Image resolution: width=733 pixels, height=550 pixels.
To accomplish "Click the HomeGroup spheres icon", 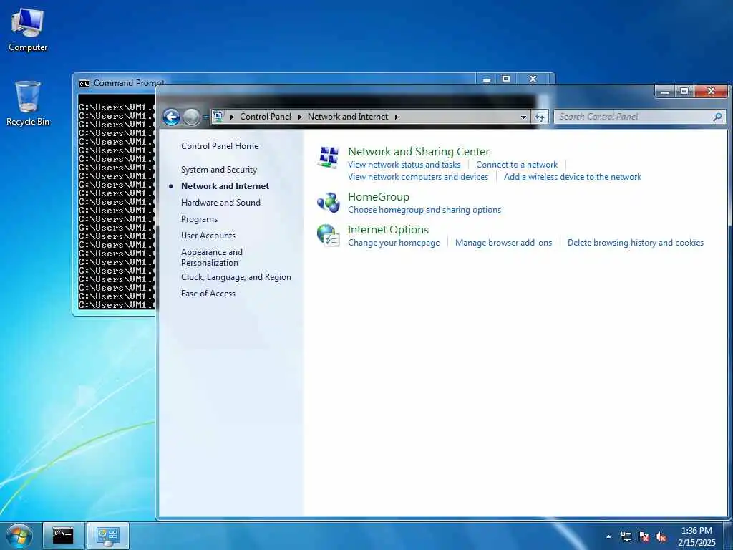I will click(x=328, y=203).
